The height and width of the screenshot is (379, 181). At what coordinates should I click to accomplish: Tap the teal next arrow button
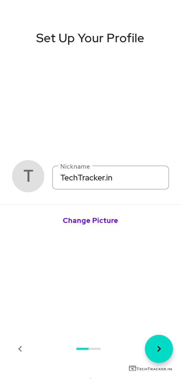(x=159, y=349)
